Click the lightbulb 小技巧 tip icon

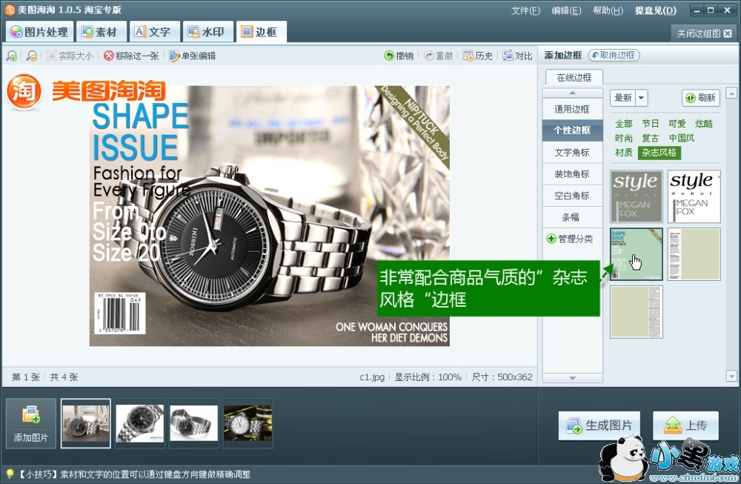pyautogui.click(x=10, y=474)
